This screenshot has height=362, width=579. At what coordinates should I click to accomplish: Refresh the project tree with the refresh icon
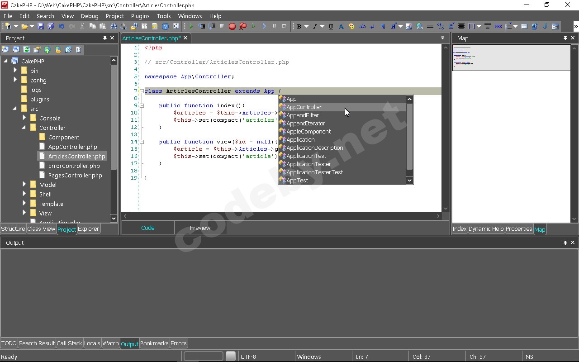pos(27,50)
